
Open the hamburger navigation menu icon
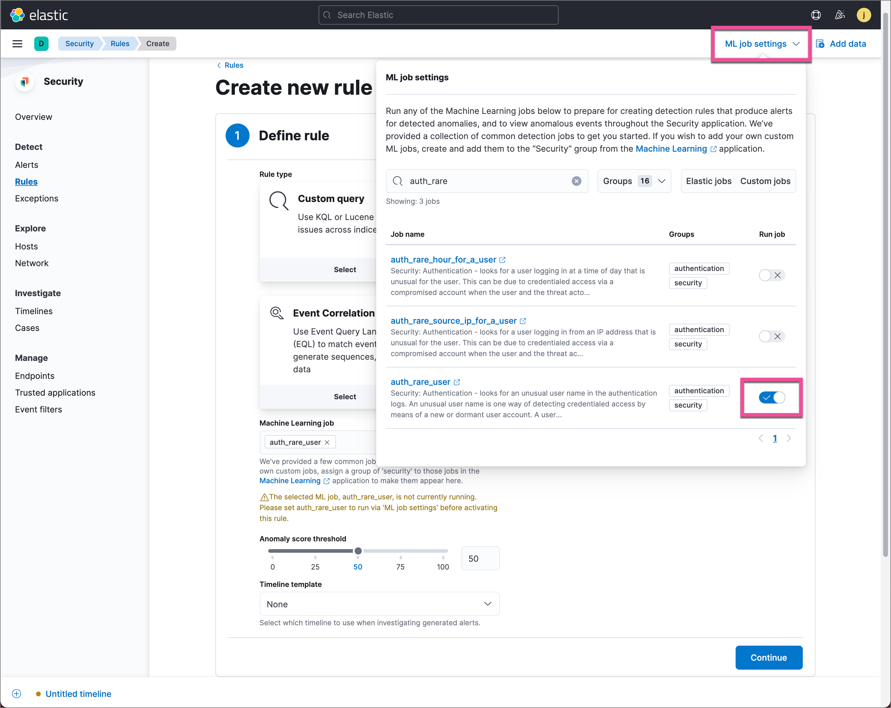17,44
